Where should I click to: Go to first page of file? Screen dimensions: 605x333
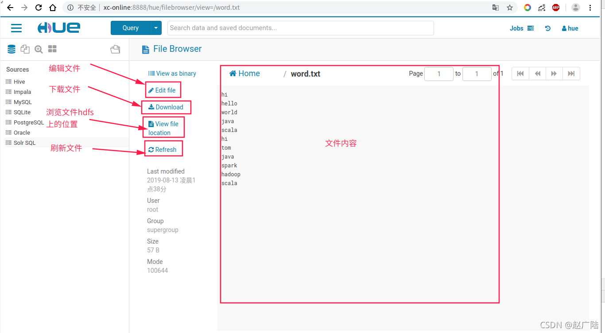point(520,74)
